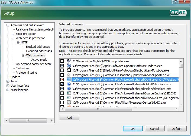Collapse the Antivirus and antispyware node
The height and width of the screenshot is (136, 191).
point(8,25)
